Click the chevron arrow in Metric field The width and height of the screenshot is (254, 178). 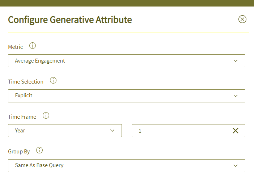click(x=236, y=61)
